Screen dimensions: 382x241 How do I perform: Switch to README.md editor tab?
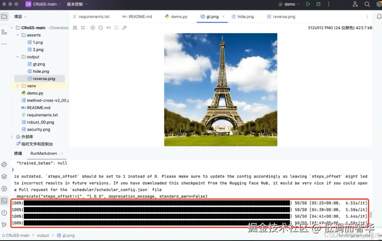pos(137,17)
